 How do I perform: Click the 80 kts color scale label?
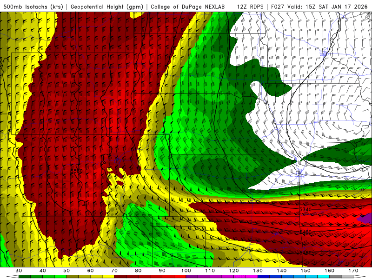(138, 271)
